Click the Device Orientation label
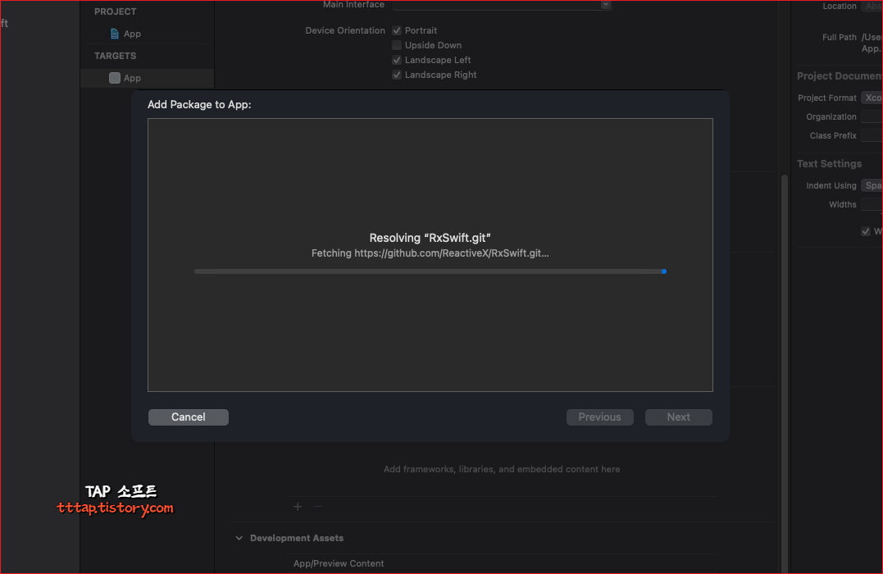Image resolution: width=883 pixels, height=574 pixels. tap(345, 30)
